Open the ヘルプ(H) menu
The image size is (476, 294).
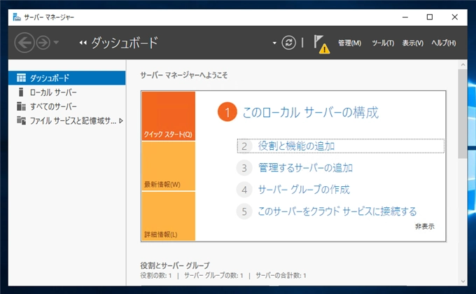coord(444,43)
